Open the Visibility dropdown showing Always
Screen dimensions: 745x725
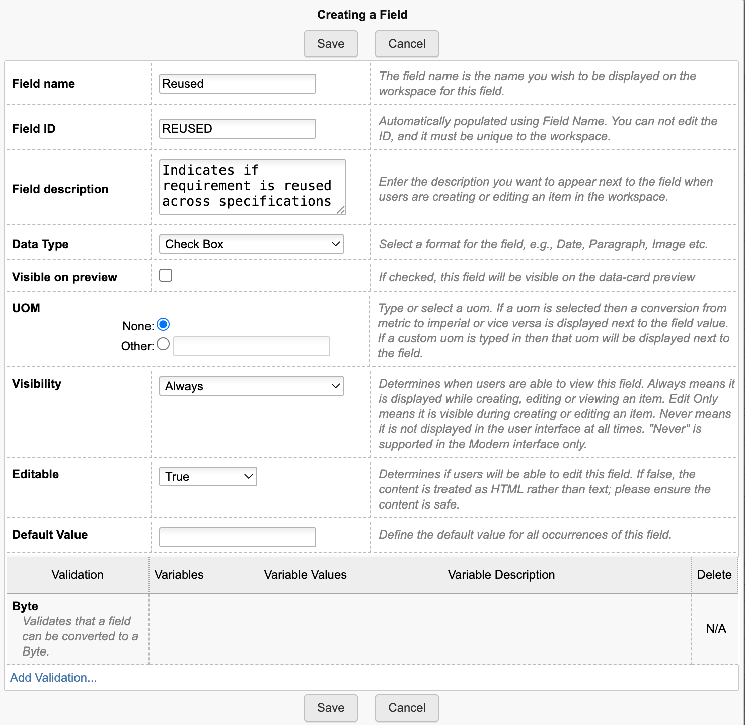[x=252, y=386]
